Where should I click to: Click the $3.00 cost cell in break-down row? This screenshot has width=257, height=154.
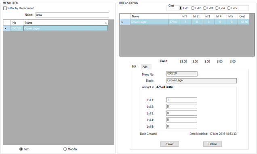243,22
